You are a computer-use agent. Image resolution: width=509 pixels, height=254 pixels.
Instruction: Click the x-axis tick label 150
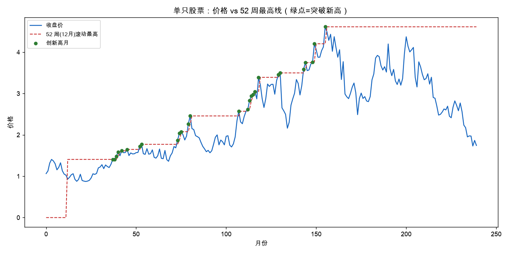tap(316, 234)
